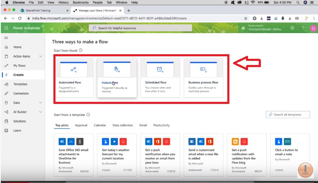Open the app launcher waffle icon
The width and height of the screenshot is (318, 183).
point(6,28)
